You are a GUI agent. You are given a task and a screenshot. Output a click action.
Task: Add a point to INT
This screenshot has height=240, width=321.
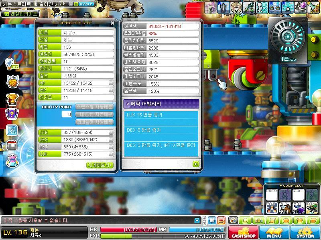point(111,147)
